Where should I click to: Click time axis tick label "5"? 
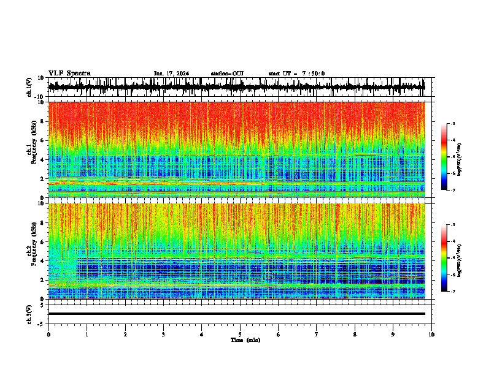240,335
